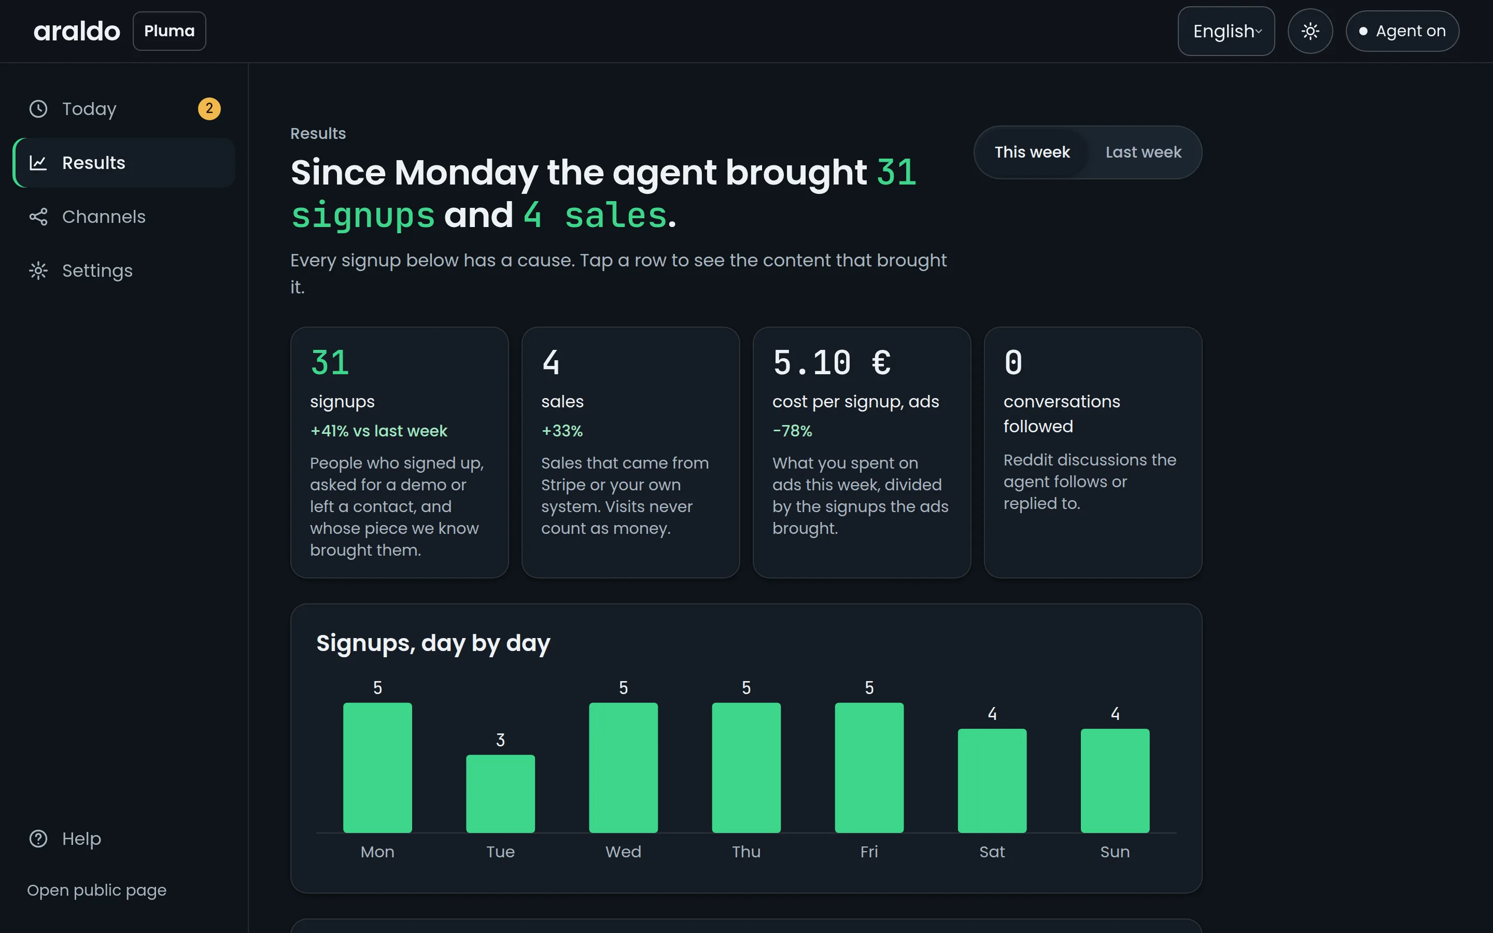
Task: Click the Wednesday signups bar
Action: click(623, 768)
